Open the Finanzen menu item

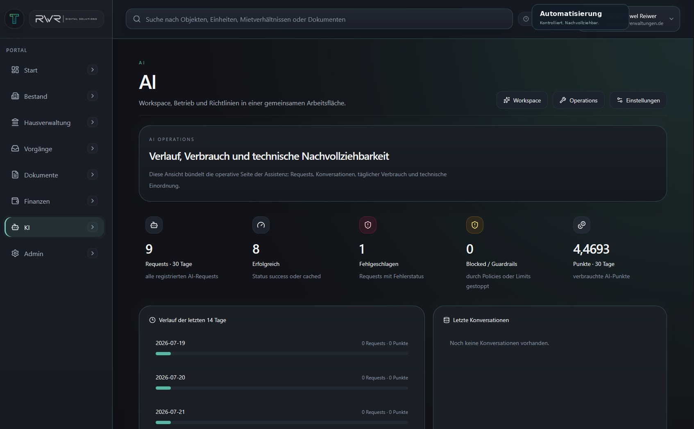[x=54, y=201]
